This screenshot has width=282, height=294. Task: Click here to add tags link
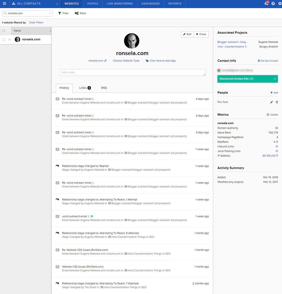coord(163,61)
